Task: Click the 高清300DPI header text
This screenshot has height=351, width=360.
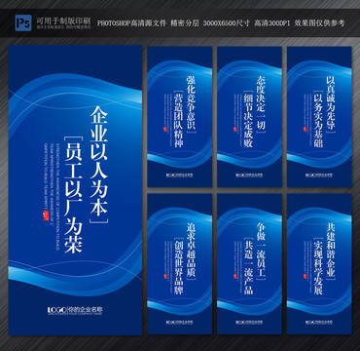Action: pyautogui.click(x=272, y=23)
